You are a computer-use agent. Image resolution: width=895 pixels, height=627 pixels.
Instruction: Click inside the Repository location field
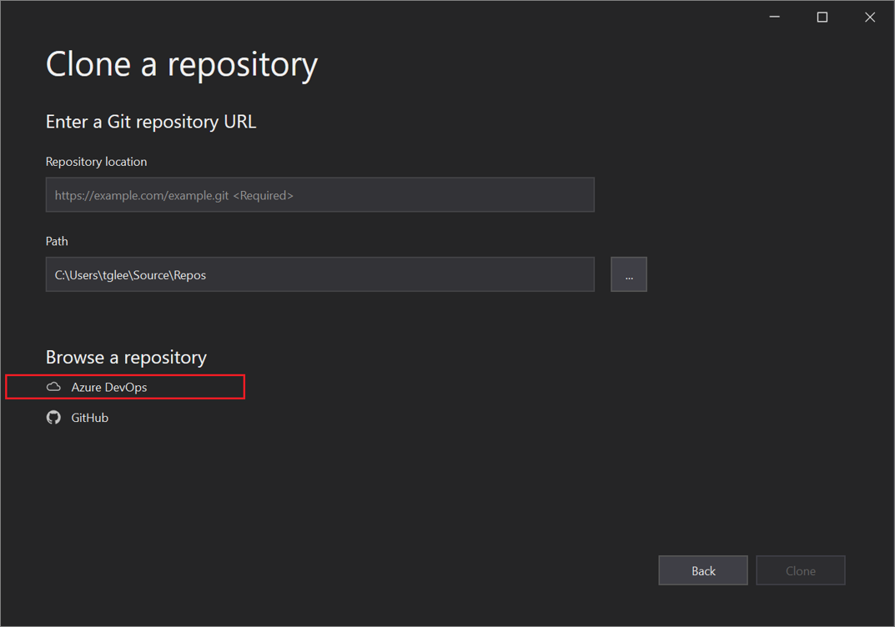pos(319,194)
